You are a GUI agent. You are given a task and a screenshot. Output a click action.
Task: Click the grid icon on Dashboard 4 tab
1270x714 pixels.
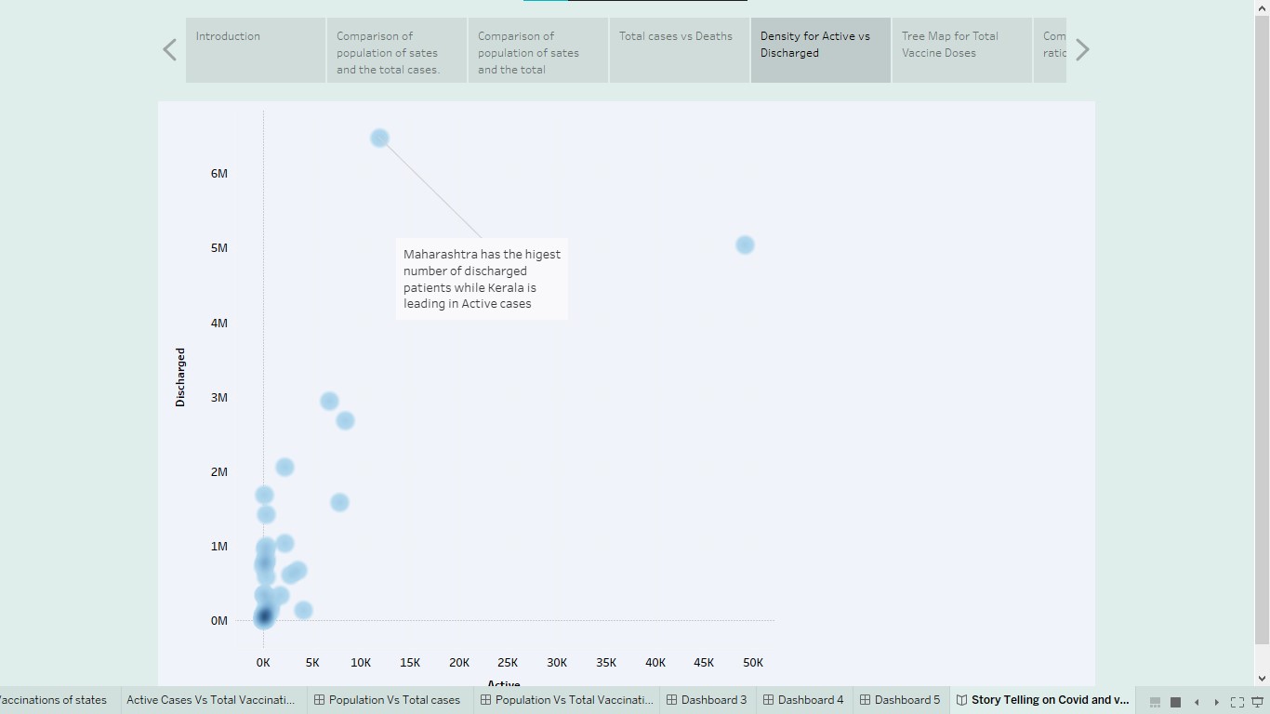click(x=768, y=699)
